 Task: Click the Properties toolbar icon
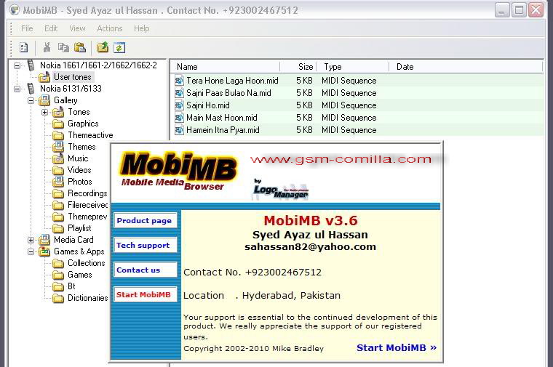pyautogui.click(x=23, y=47)
